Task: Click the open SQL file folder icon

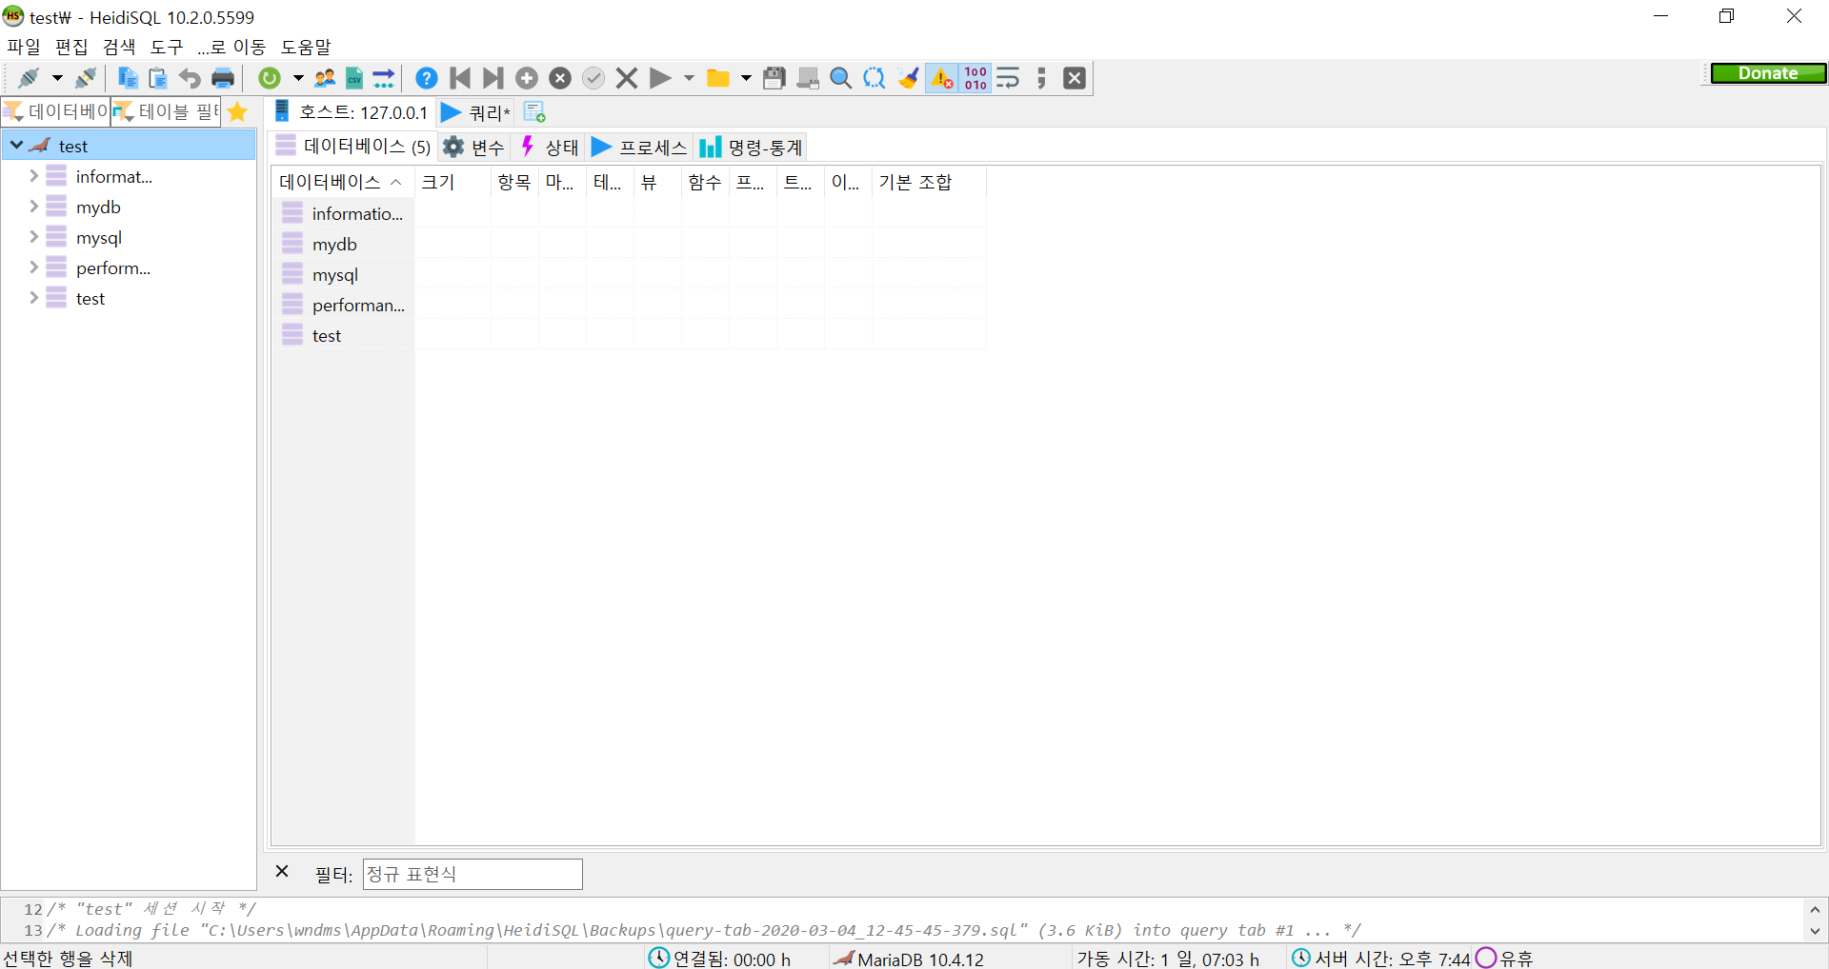Action: 718,78
